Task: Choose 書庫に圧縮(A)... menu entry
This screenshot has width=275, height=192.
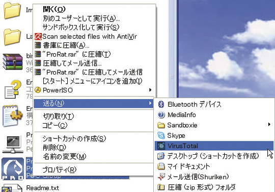Action: 94,45
